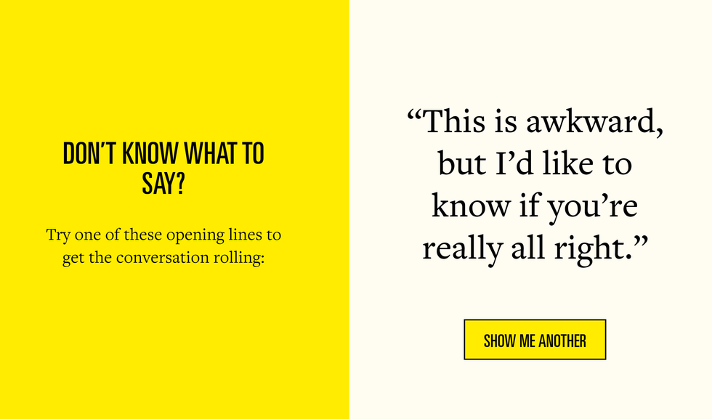Viewport: 712px width, 419px height.
Task: Click the "Try one of these opening lines" text
Action: 163,236
